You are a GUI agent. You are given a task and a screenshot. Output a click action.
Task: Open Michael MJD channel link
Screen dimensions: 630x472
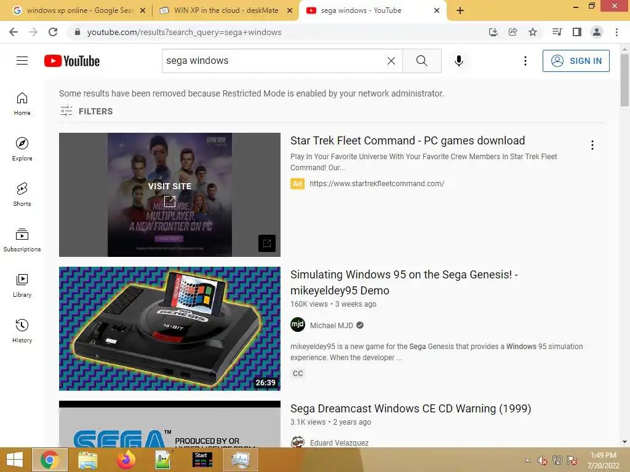point(332,326)
